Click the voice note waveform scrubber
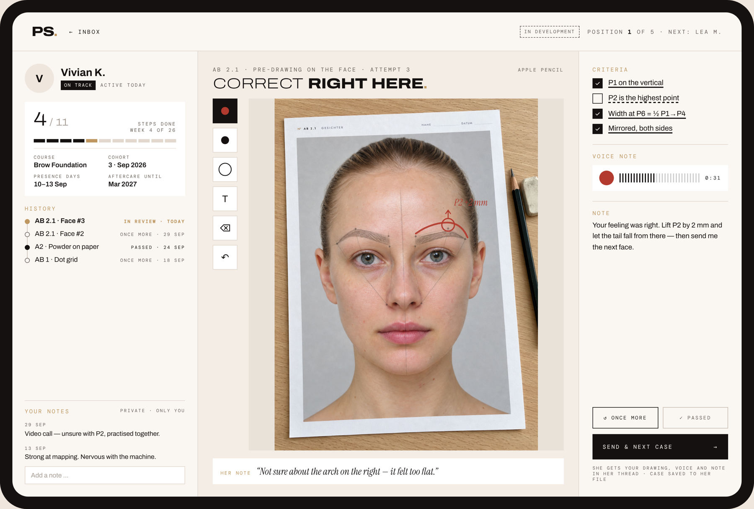The image size is (754, 509). point(659,178)
